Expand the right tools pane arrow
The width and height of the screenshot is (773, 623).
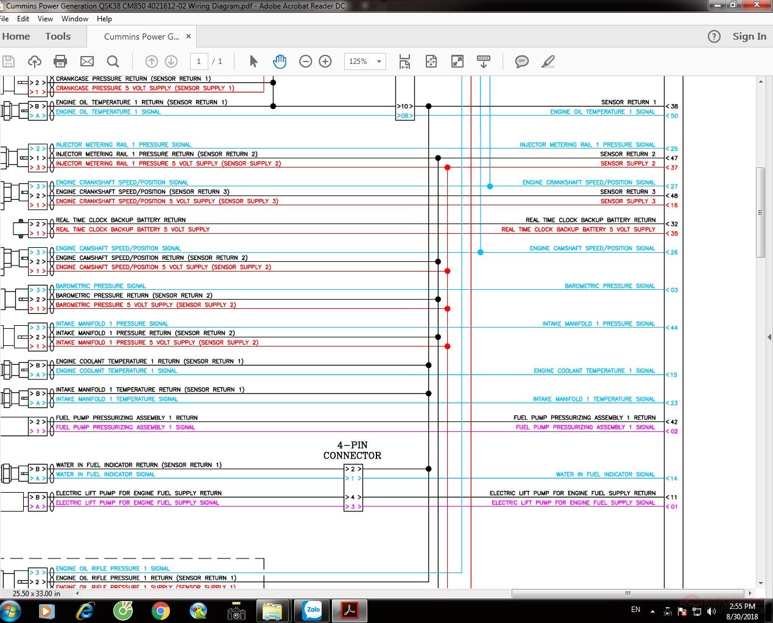tap(769, 337)
